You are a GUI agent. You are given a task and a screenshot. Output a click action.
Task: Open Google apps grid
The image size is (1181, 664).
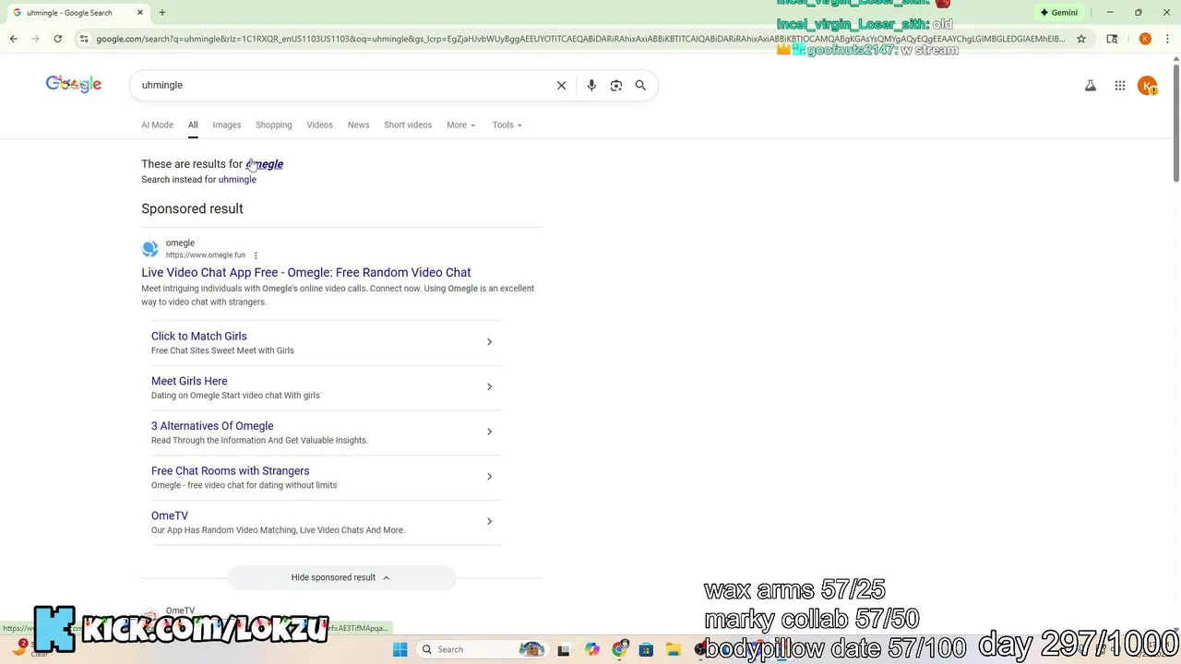click(1119, 86)
